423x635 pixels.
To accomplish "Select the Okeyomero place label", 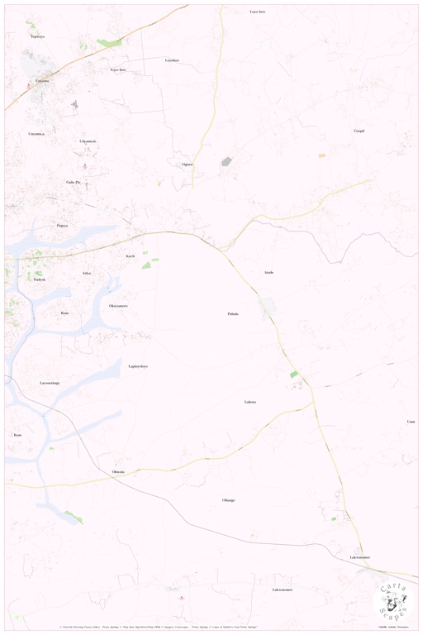I will click(x=118, y=306).
